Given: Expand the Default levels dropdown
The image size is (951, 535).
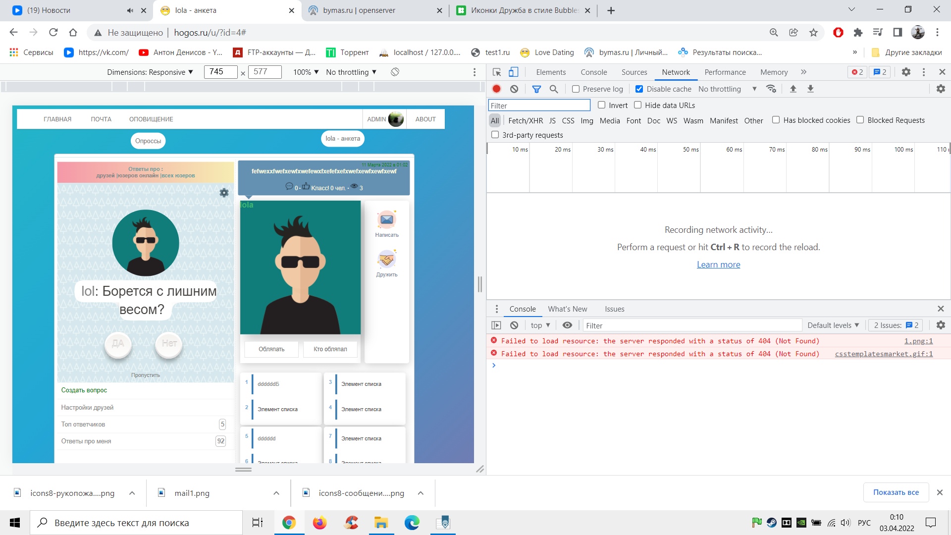Looking at the screenshot, I should 833,325.
